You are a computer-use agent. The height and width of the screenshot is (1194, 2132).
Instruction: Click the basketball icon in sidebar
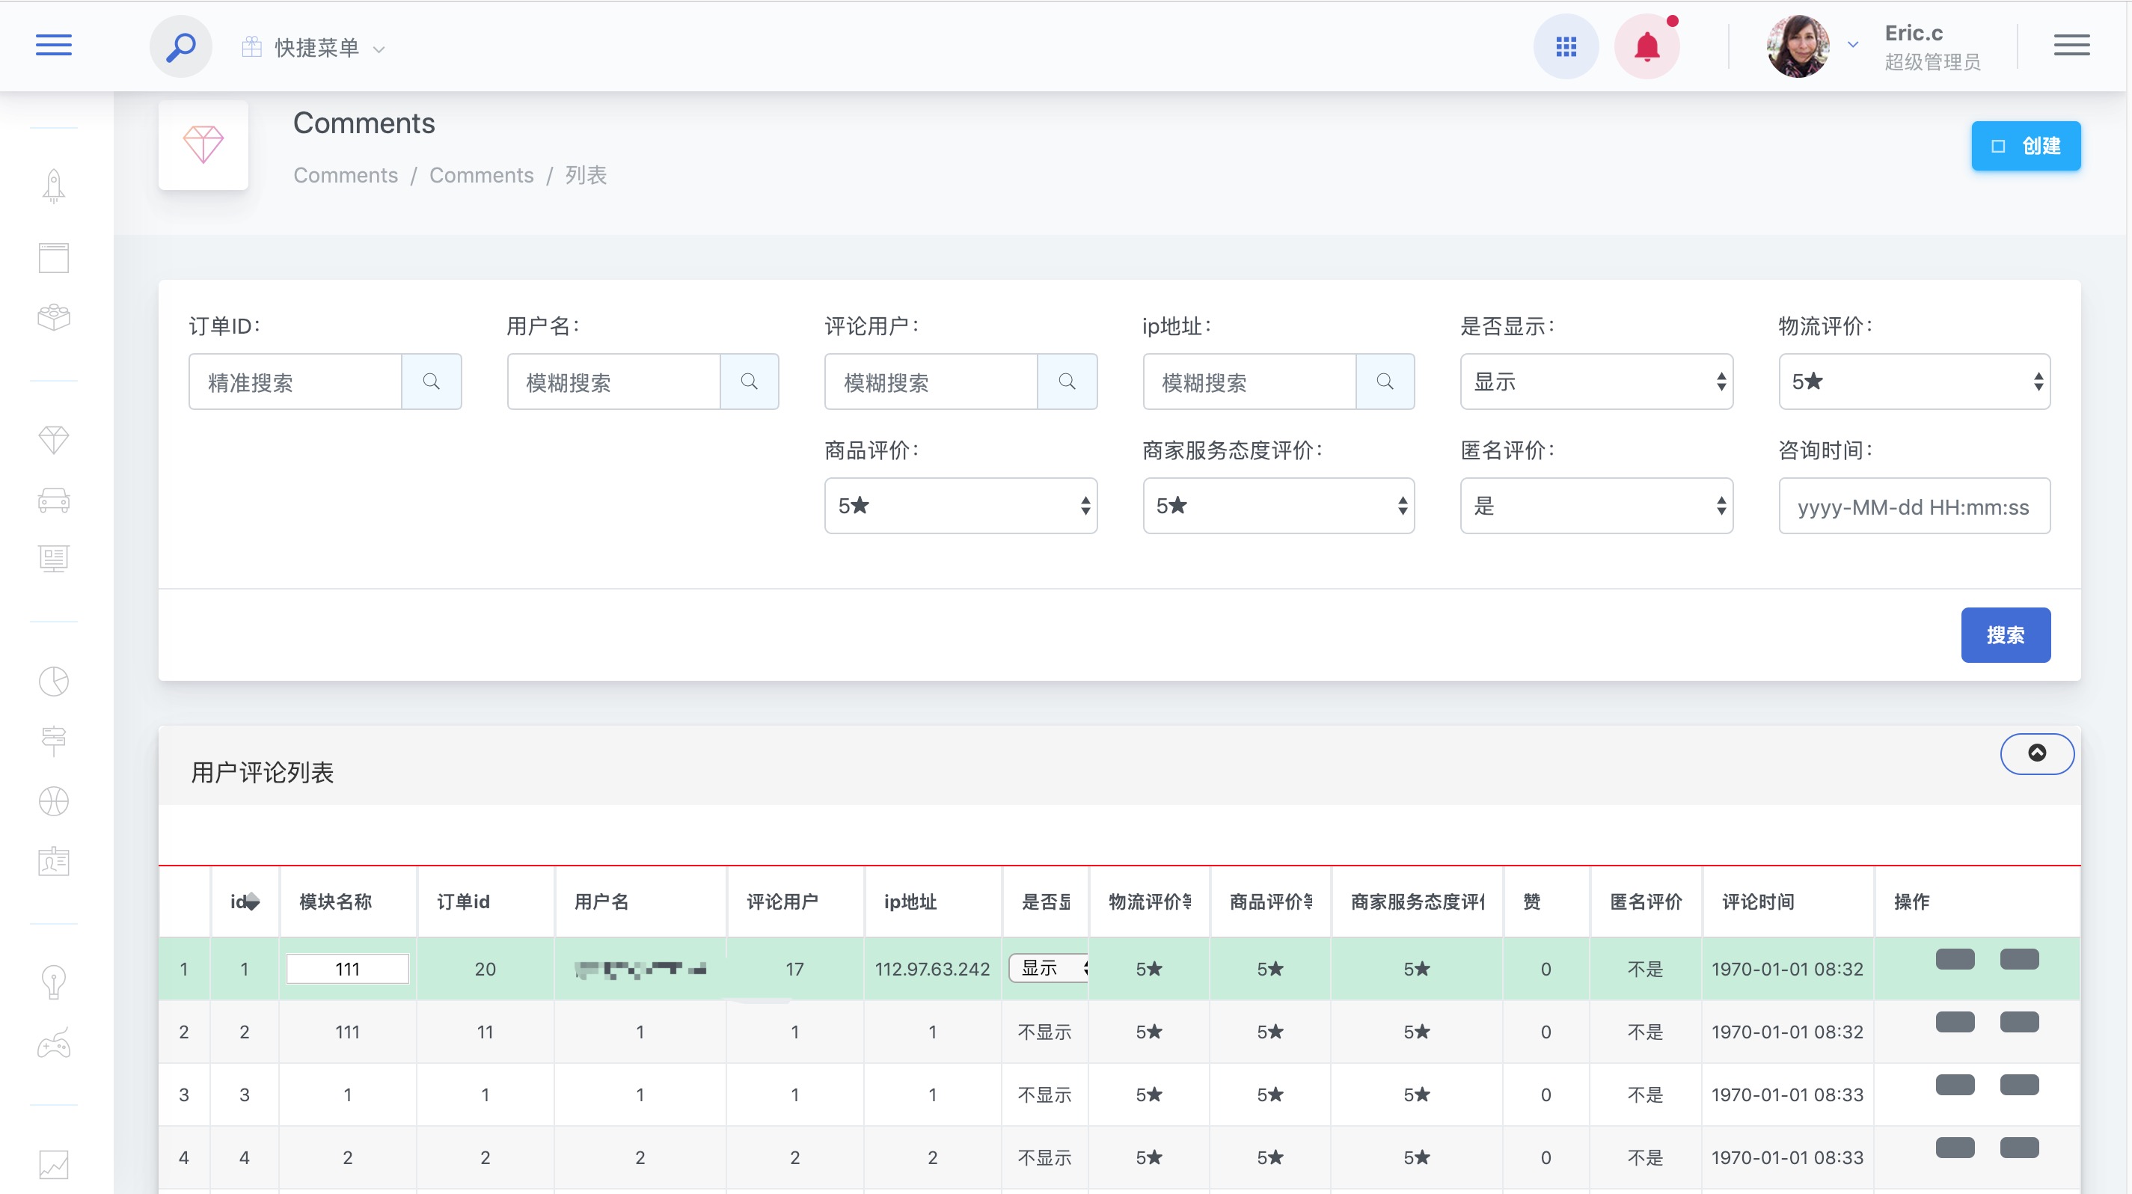click(x=54, y=801)
